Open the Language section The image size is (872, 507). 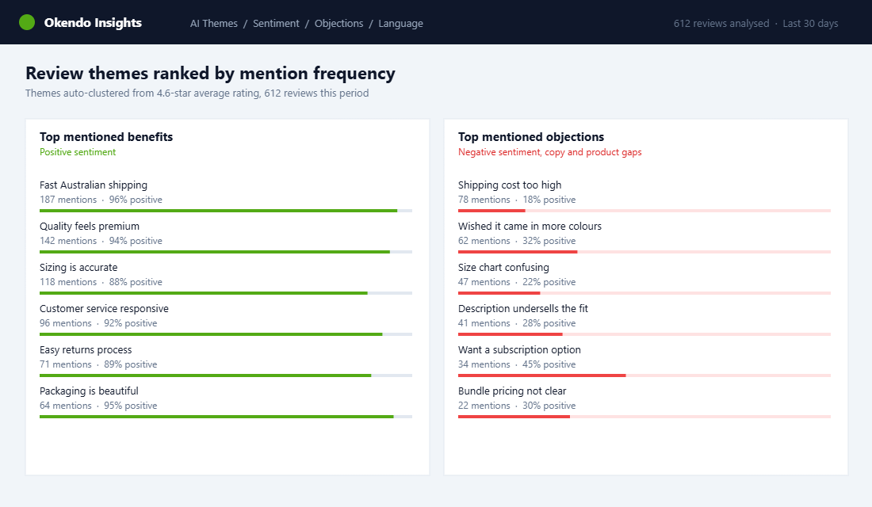point(400,23)
